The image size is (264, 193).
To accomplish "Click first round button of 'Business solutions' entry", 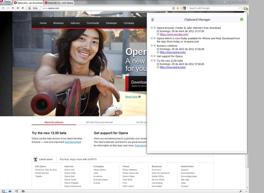I will point(152,45).
